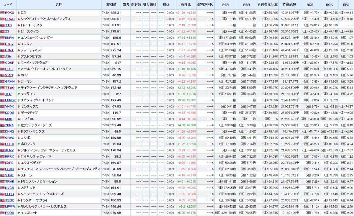Click the market cap 177,342,814千
354x216 pixels.
point(289,56)
